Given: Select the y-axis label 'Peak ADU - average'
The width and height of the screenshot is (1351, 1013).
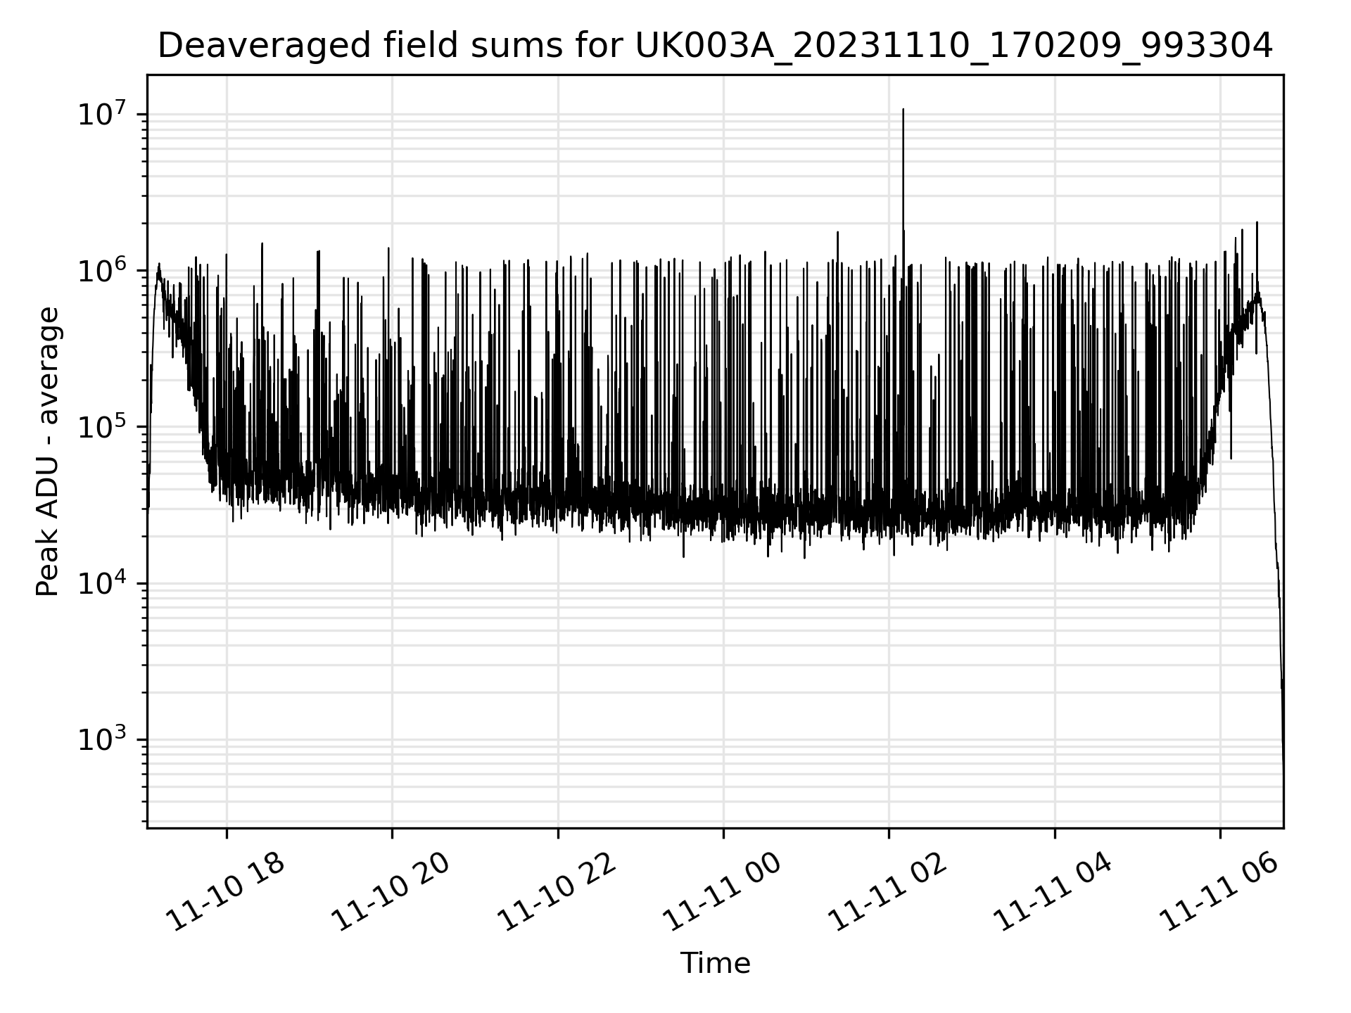Looking at the screenshot, I should click(47, 452).
